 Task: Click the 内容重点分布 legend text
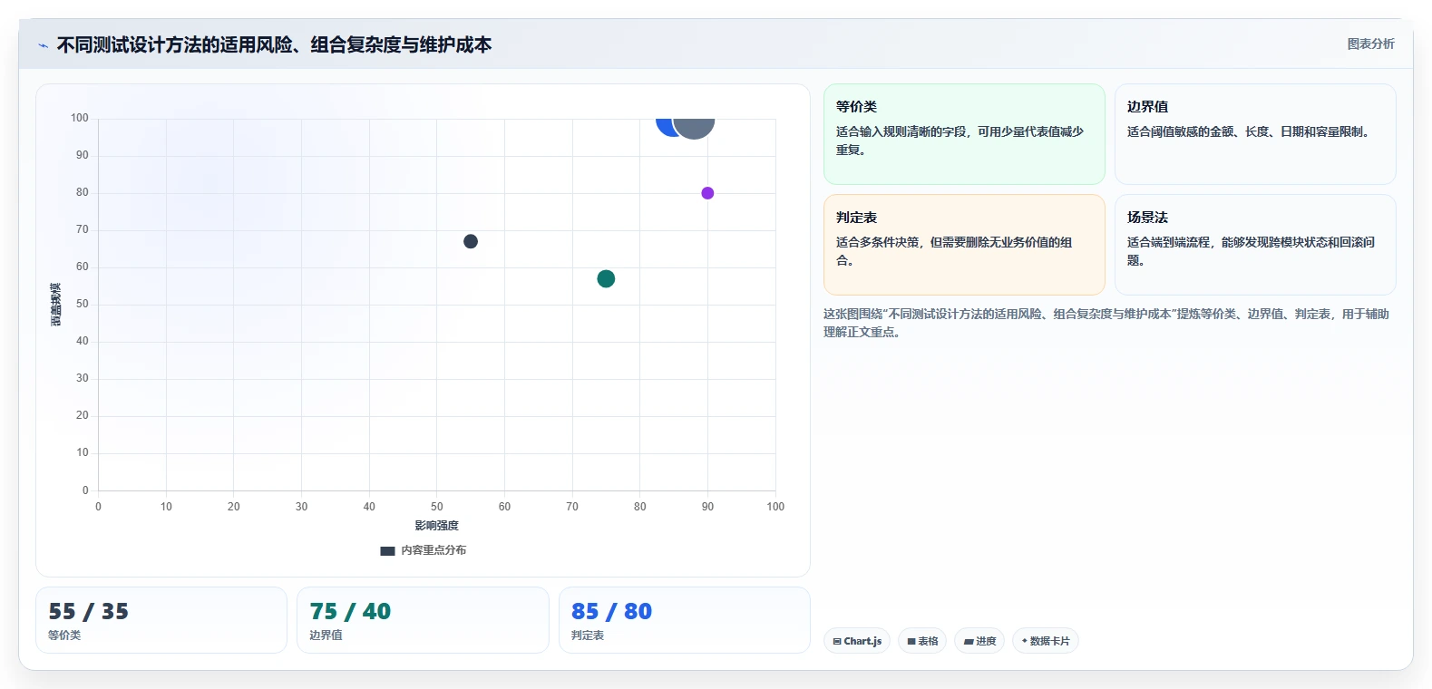pos(433,550)
